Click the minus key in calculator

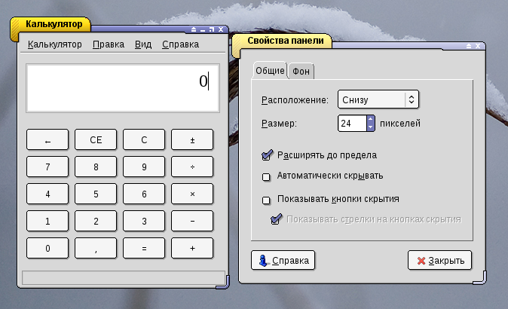(x=192, y=222)
